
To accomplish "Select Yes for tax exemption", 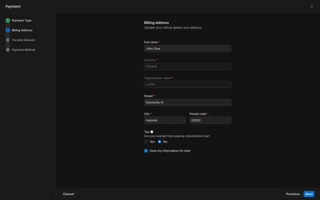I will pyautogui.click(x=146, y=141).
